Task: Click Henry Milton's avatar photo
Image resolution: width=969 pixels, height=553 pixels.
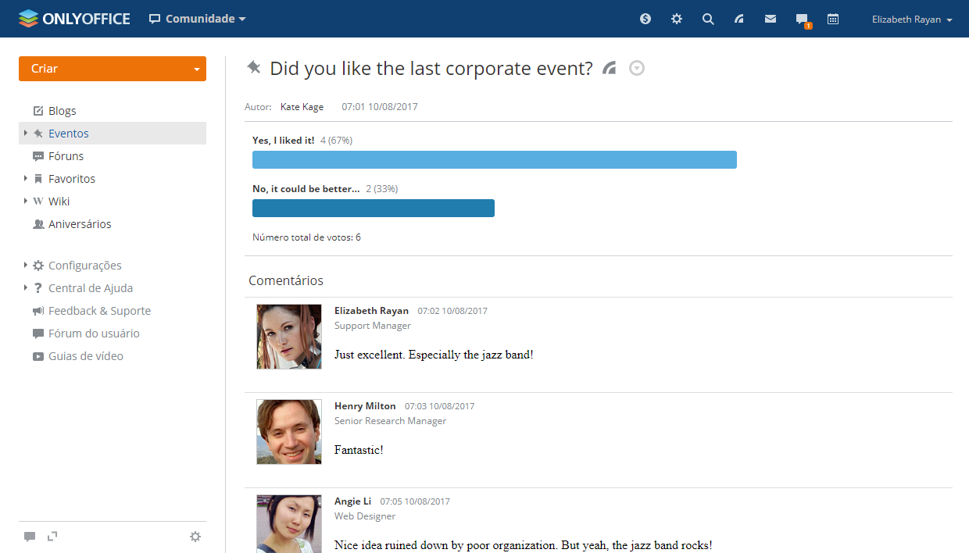Action: (x=289, y=432)
